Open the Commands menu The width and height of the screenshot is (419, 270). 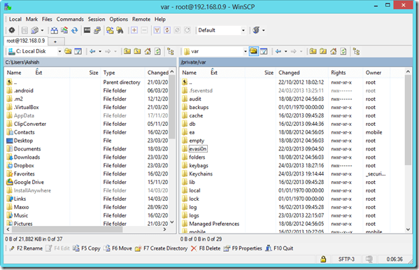click(x=70, y=20)
